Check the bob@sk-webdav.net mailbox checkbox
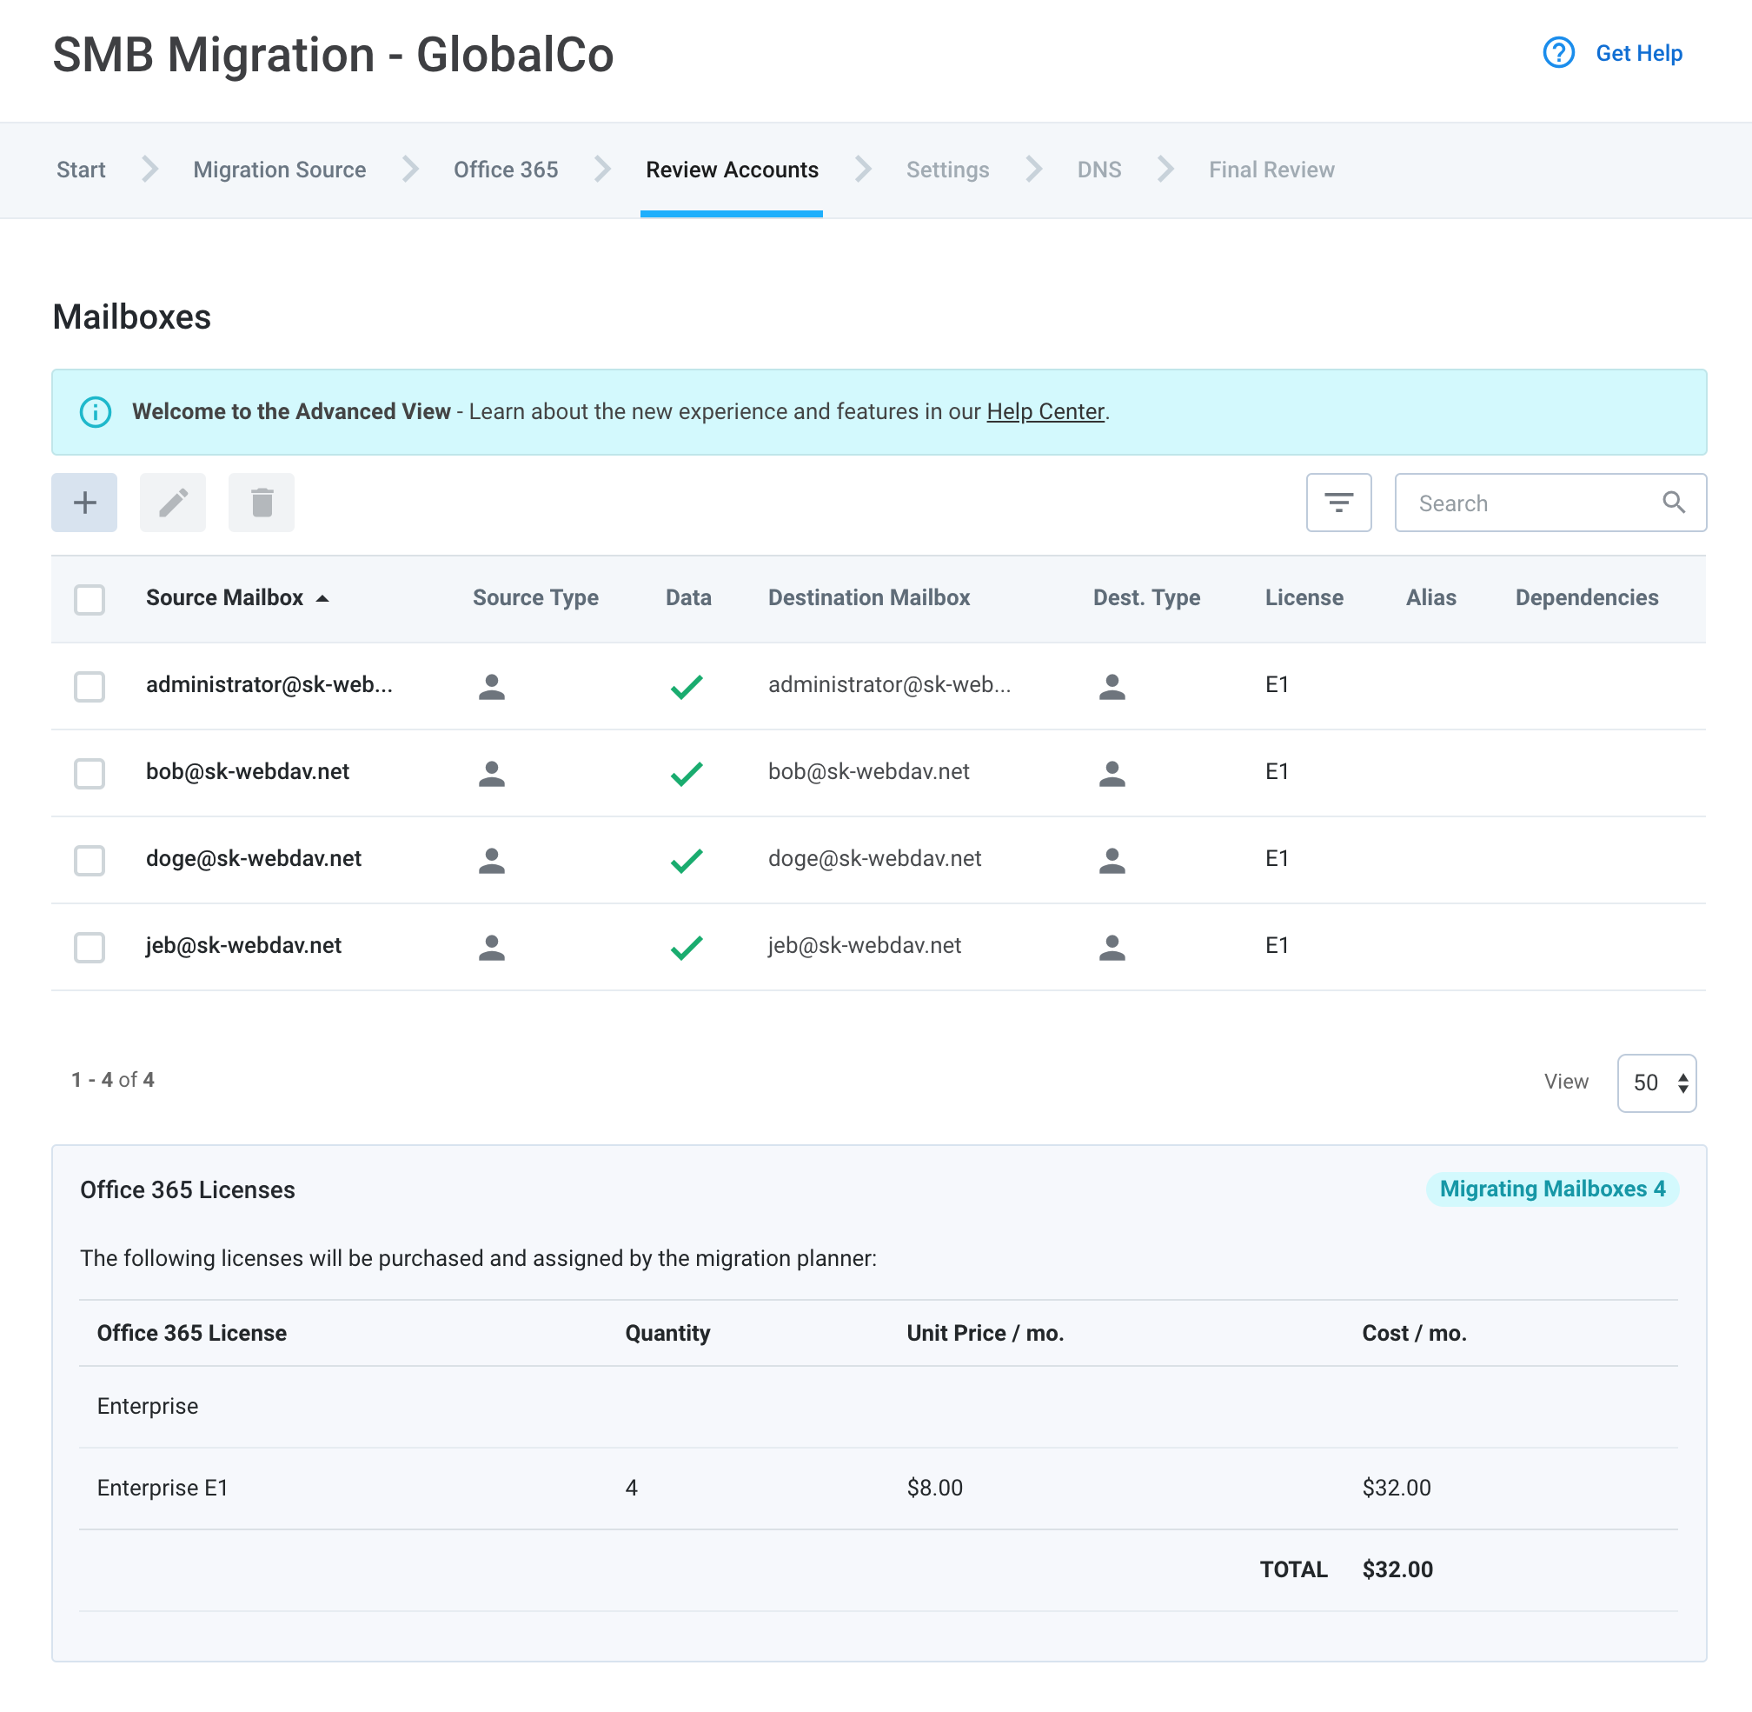Viewport: 1752px width, 1712px height. pyautogui.click(x=89, y=773)
